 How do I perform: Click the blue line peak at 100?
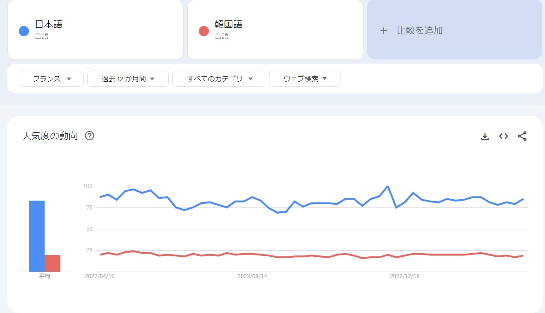387,187
